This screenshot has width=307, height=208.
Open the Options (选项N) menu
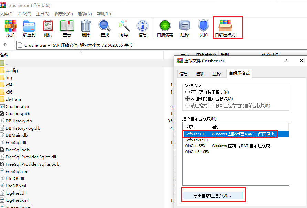(85, 14)
